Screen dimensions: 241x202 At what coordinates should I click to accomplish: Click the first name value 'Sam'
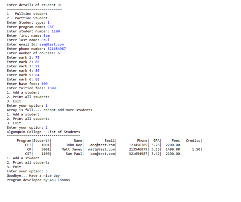click(x=47, y=36)
